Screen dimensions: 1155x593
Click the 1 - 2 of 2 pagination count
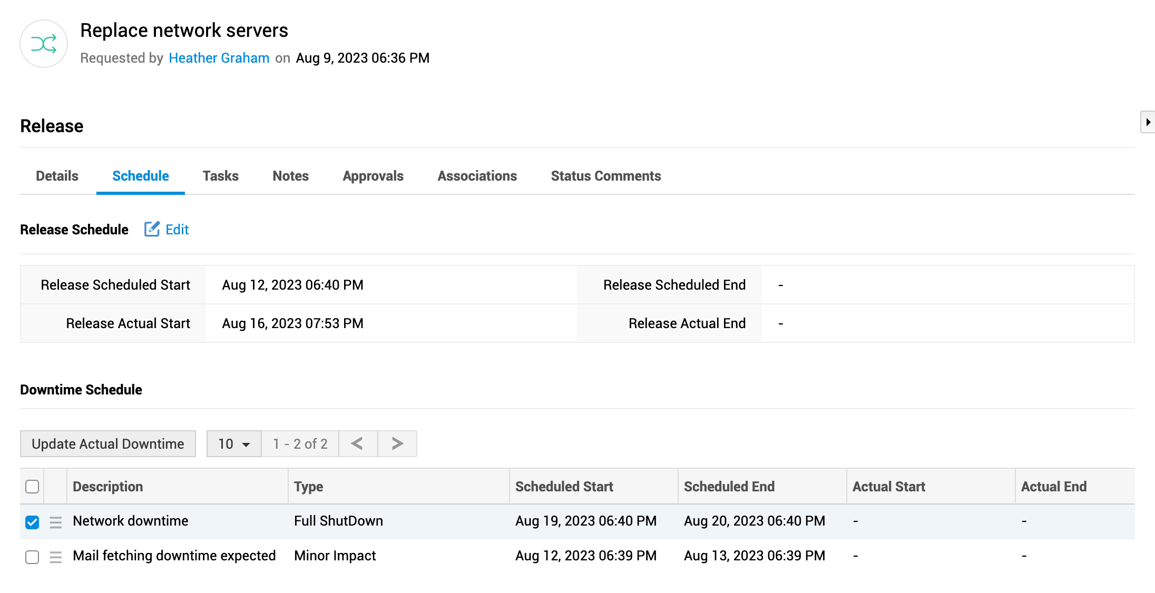300,443
